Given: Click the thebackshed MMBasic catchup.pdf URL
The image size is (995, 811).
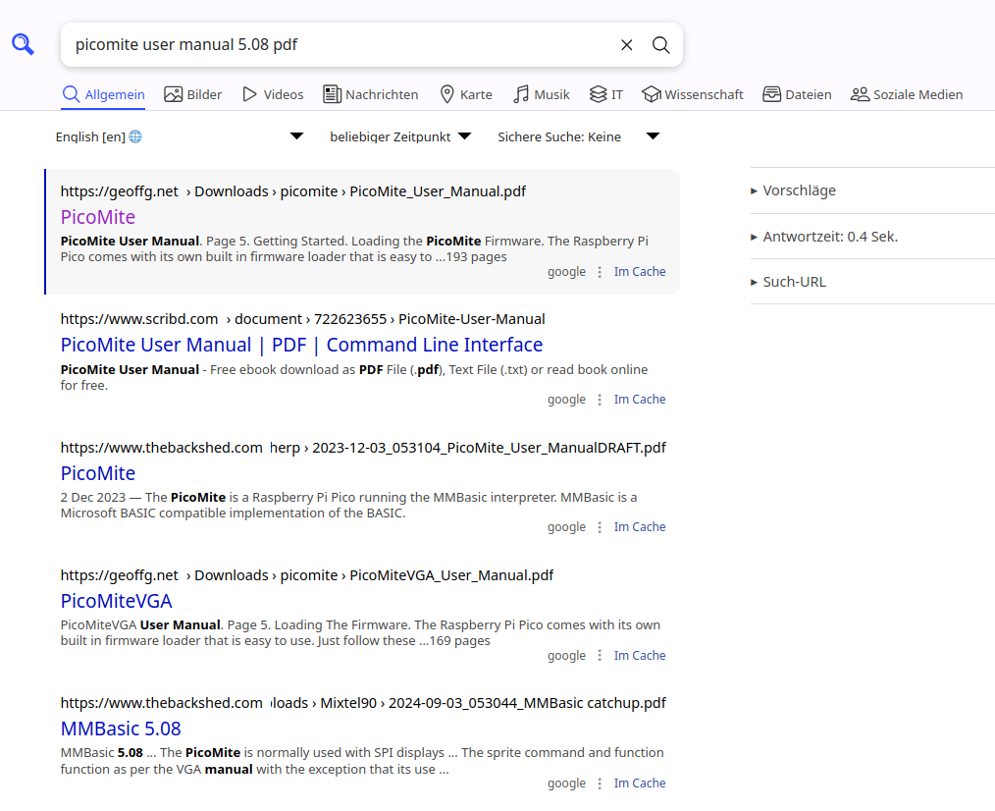Looking at the screenshot, I should coord(363,703).
